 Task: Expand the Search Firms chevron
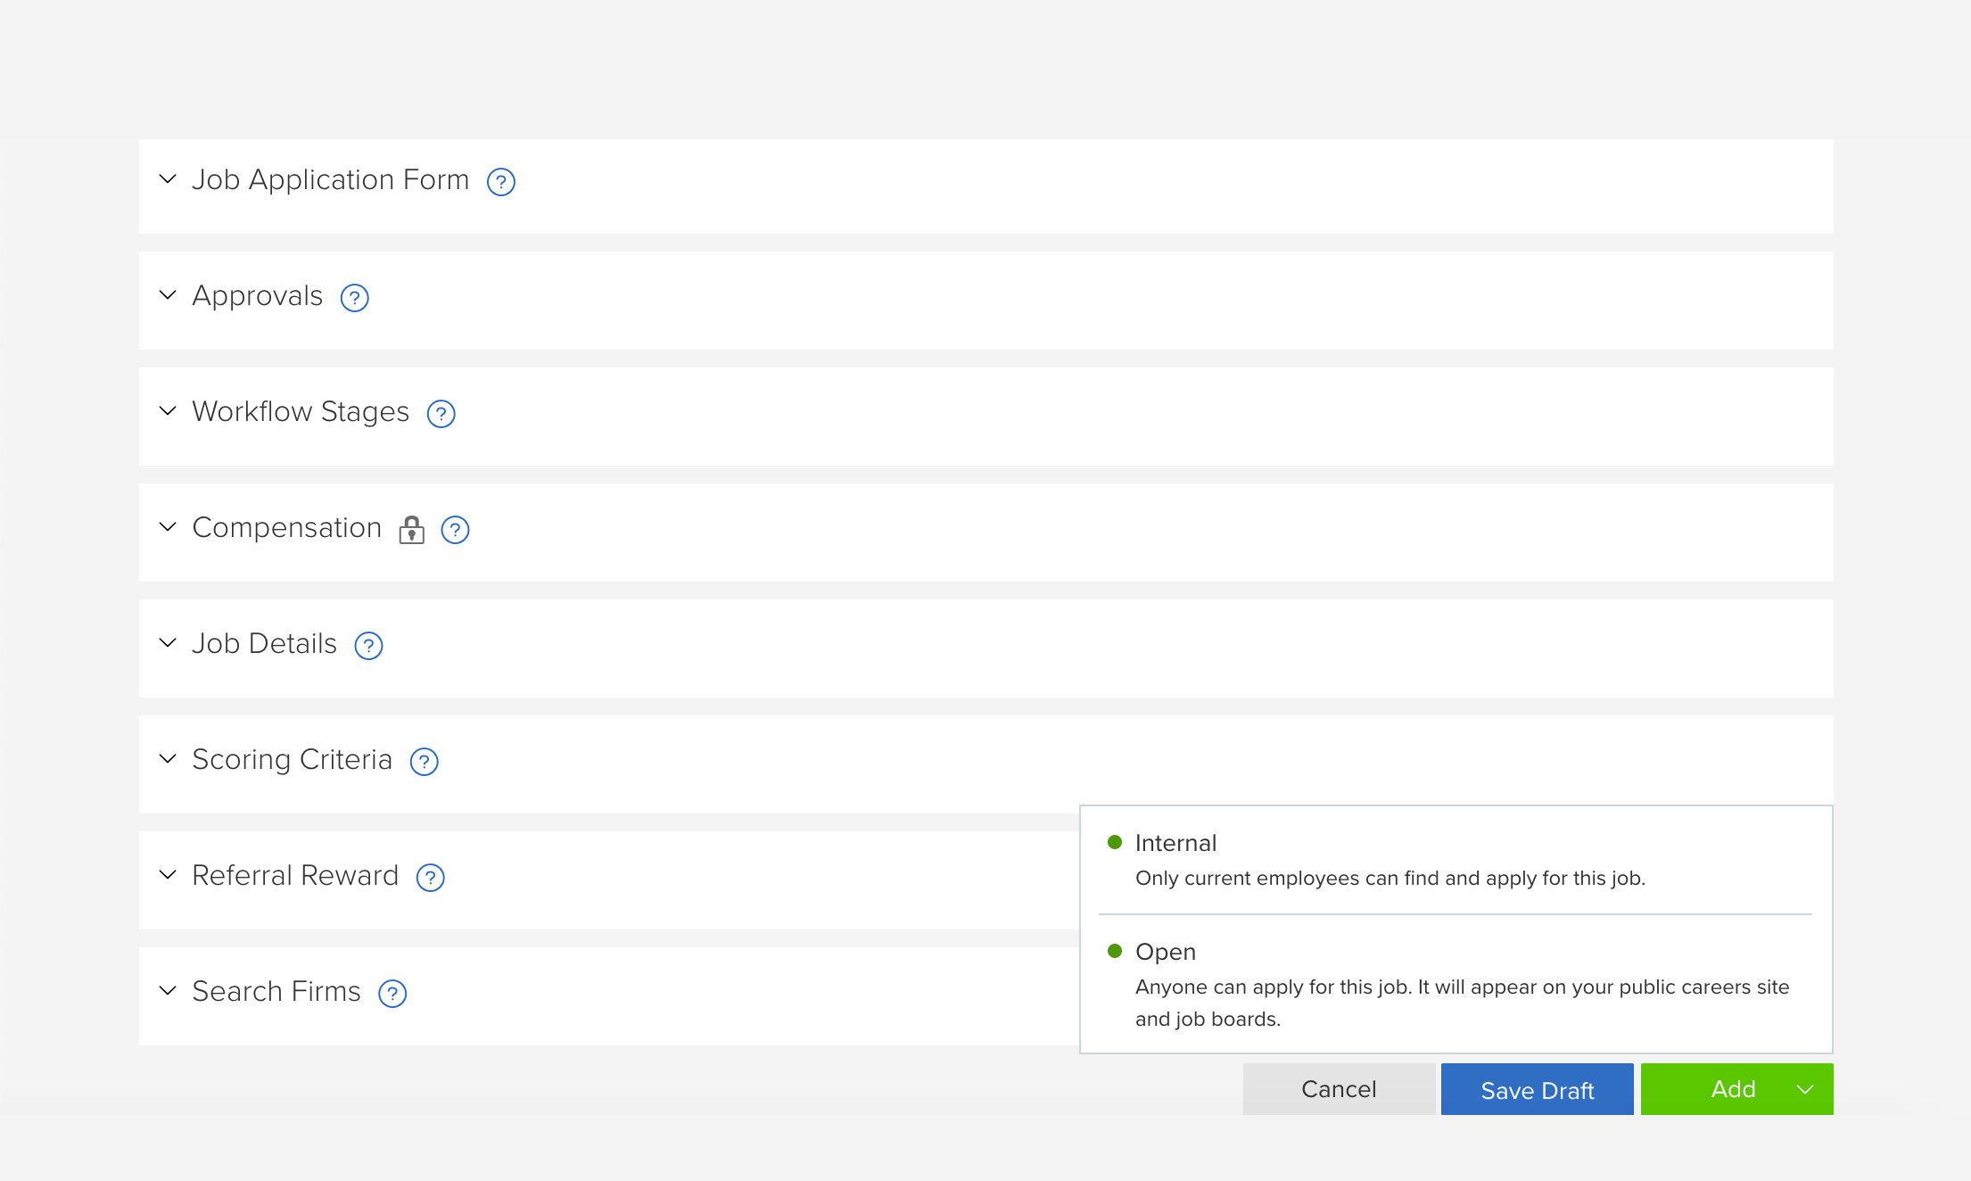[168, 991]
